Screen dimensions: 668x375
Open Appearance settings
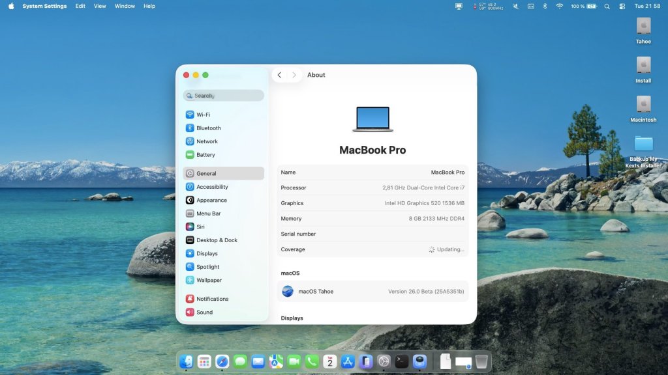(211, 201)
